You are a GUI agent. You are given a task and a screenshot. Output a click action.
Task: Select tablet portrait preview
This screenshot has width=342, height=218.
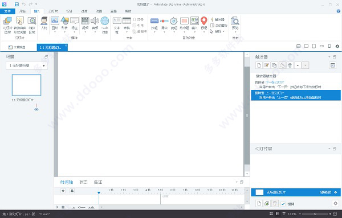[x=314, y=46]
